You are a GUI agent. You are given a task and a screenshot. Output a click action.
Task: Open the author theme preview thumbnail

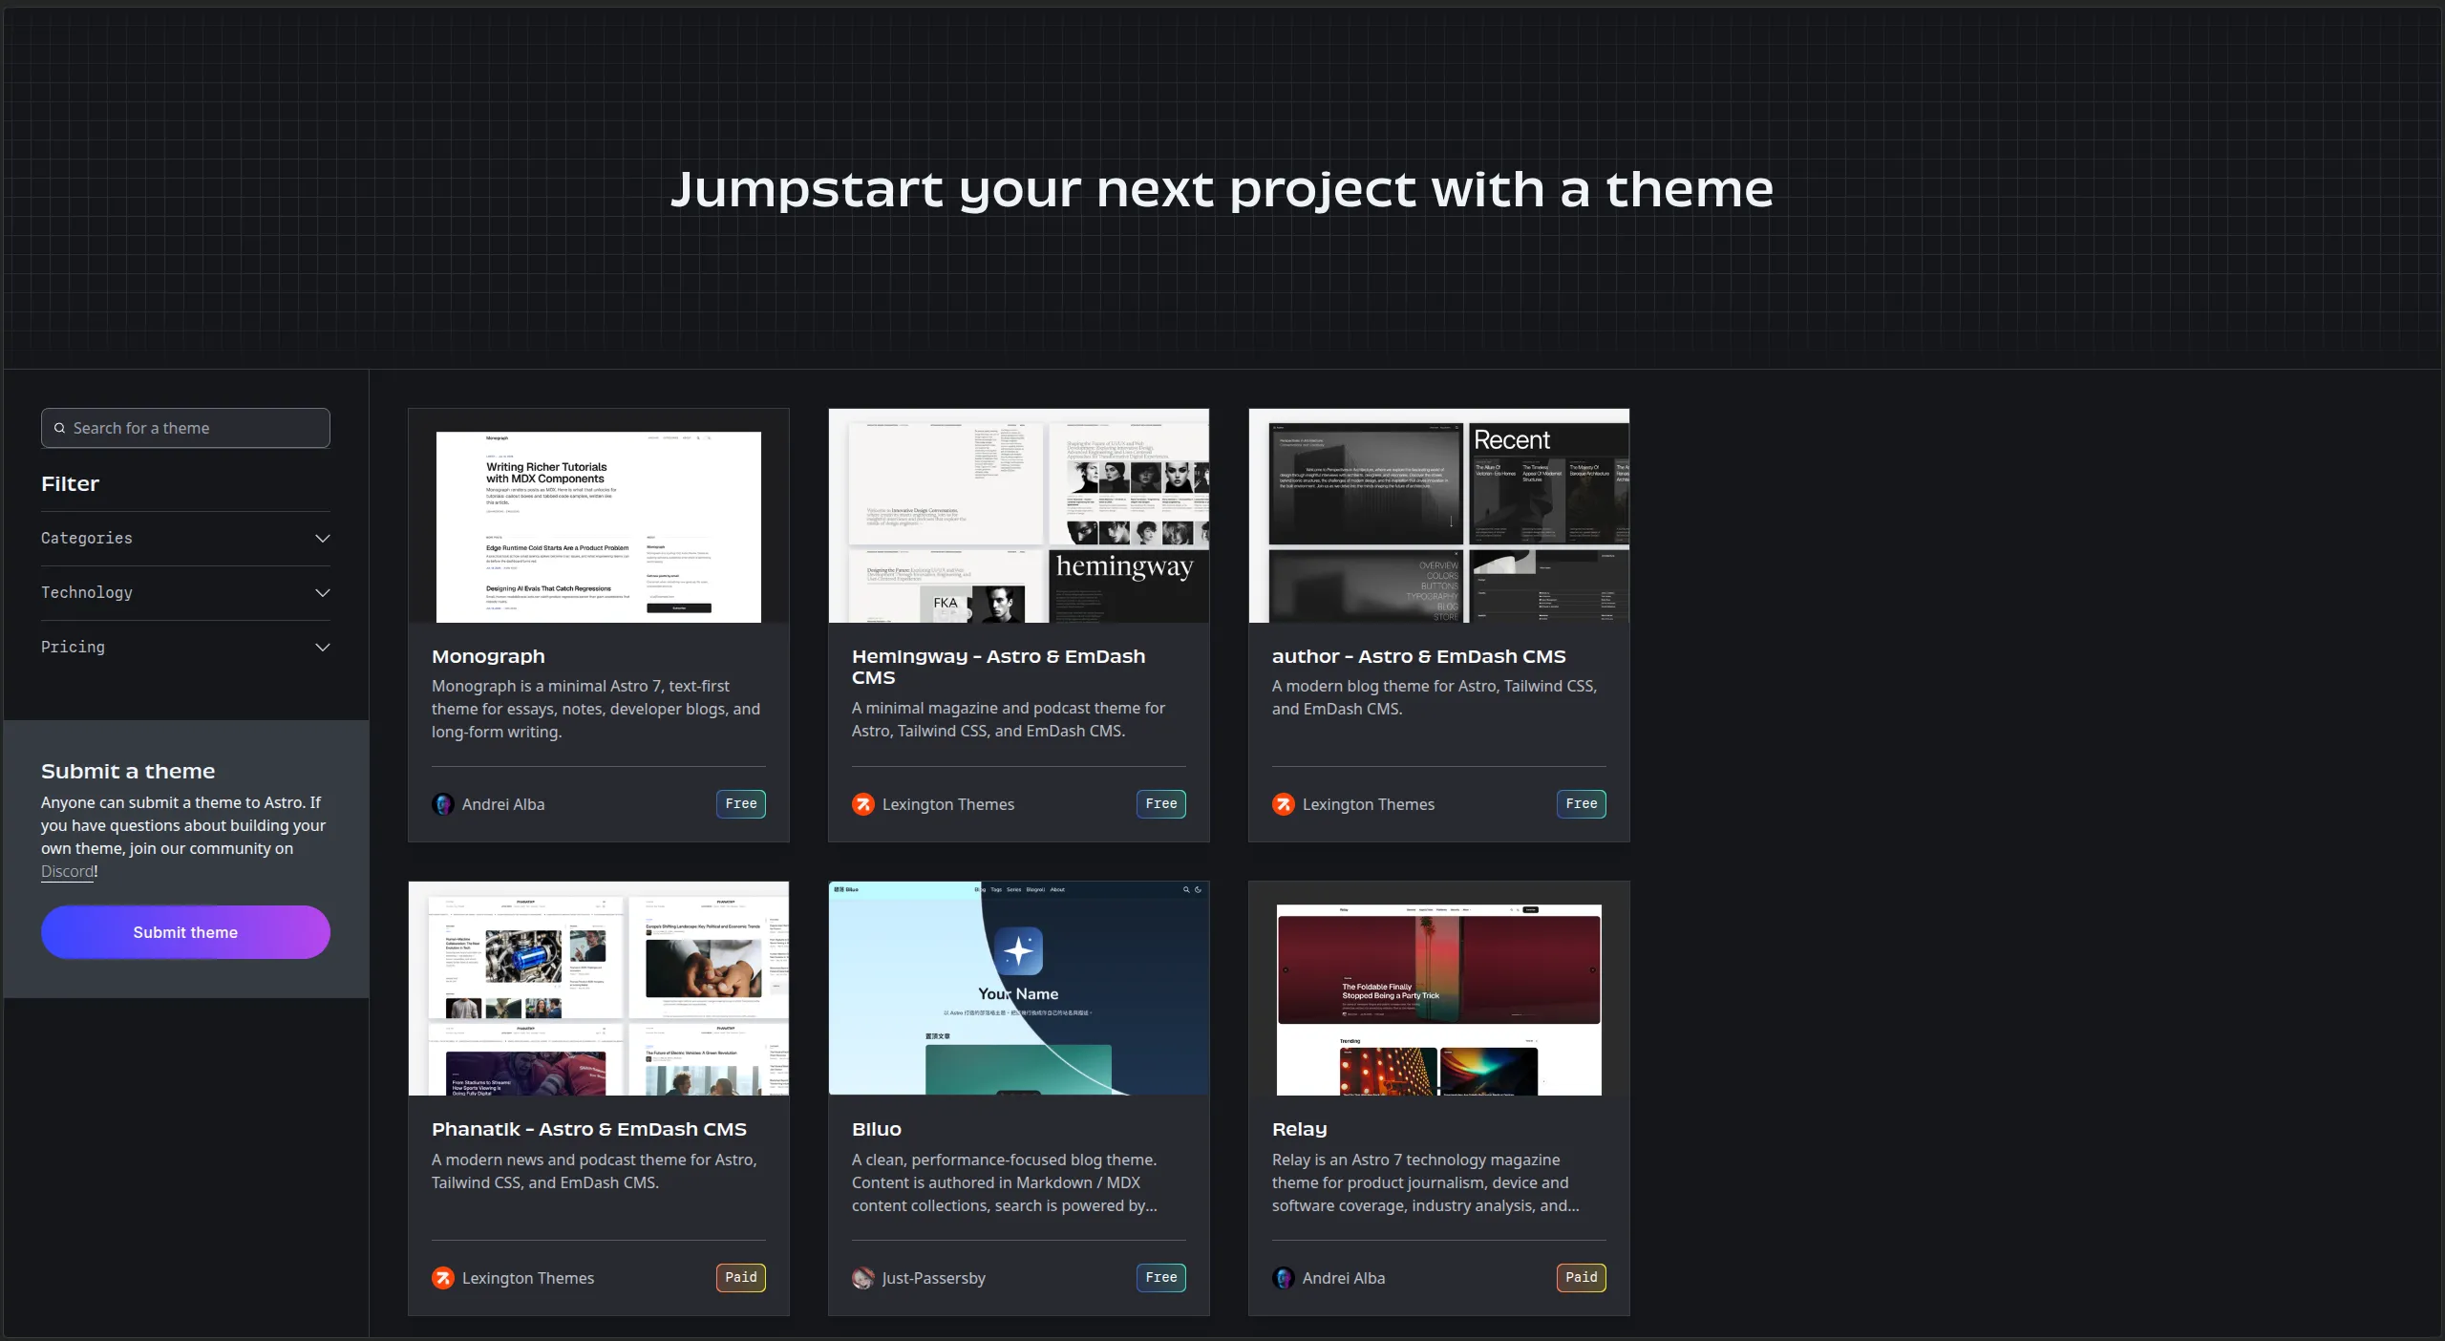tap(1439, 516)
